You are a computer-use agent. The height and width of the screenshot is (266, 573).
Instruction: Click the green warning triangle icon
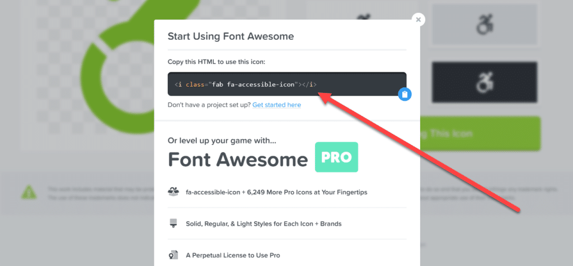tap(29, 193)
